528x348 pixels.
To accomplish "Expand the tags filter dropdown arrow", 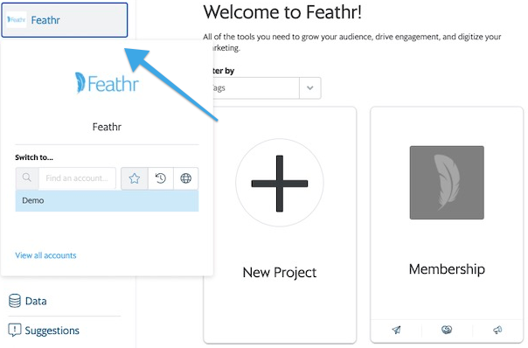I will [x=309, y=88].
